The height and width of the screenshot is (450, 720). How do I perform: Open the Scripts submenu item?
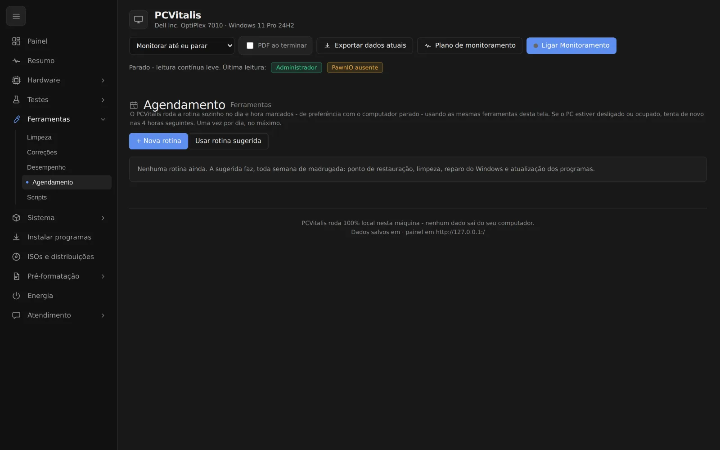[x=67, y=197]
